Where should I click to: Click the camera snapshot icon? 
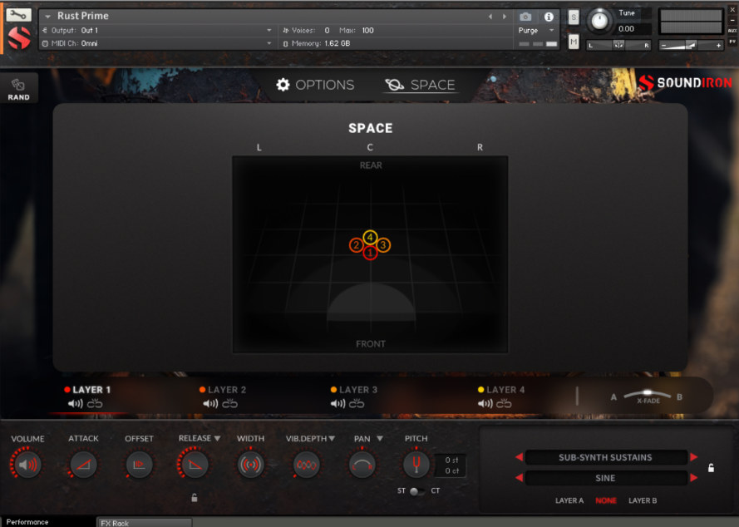[525, 15]
